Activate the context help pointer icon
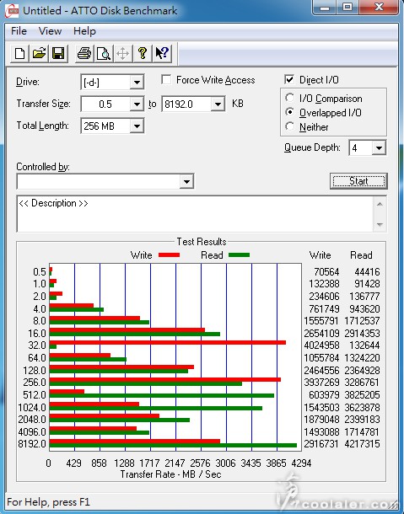Image resolution: width=404 pixels, height=514 pixels. pyautogui.click(x=162, y=53)
